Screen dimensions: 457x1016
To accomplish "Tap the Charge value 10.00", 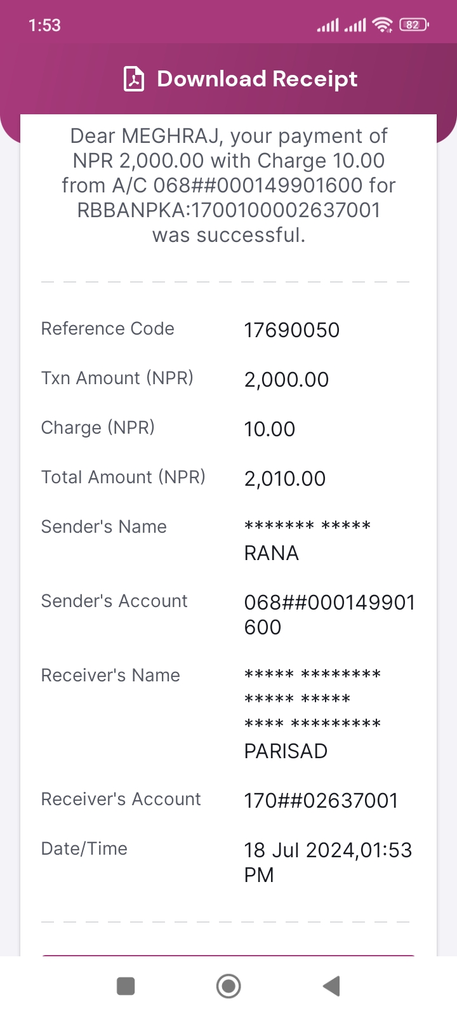I will tap(270, 429).
